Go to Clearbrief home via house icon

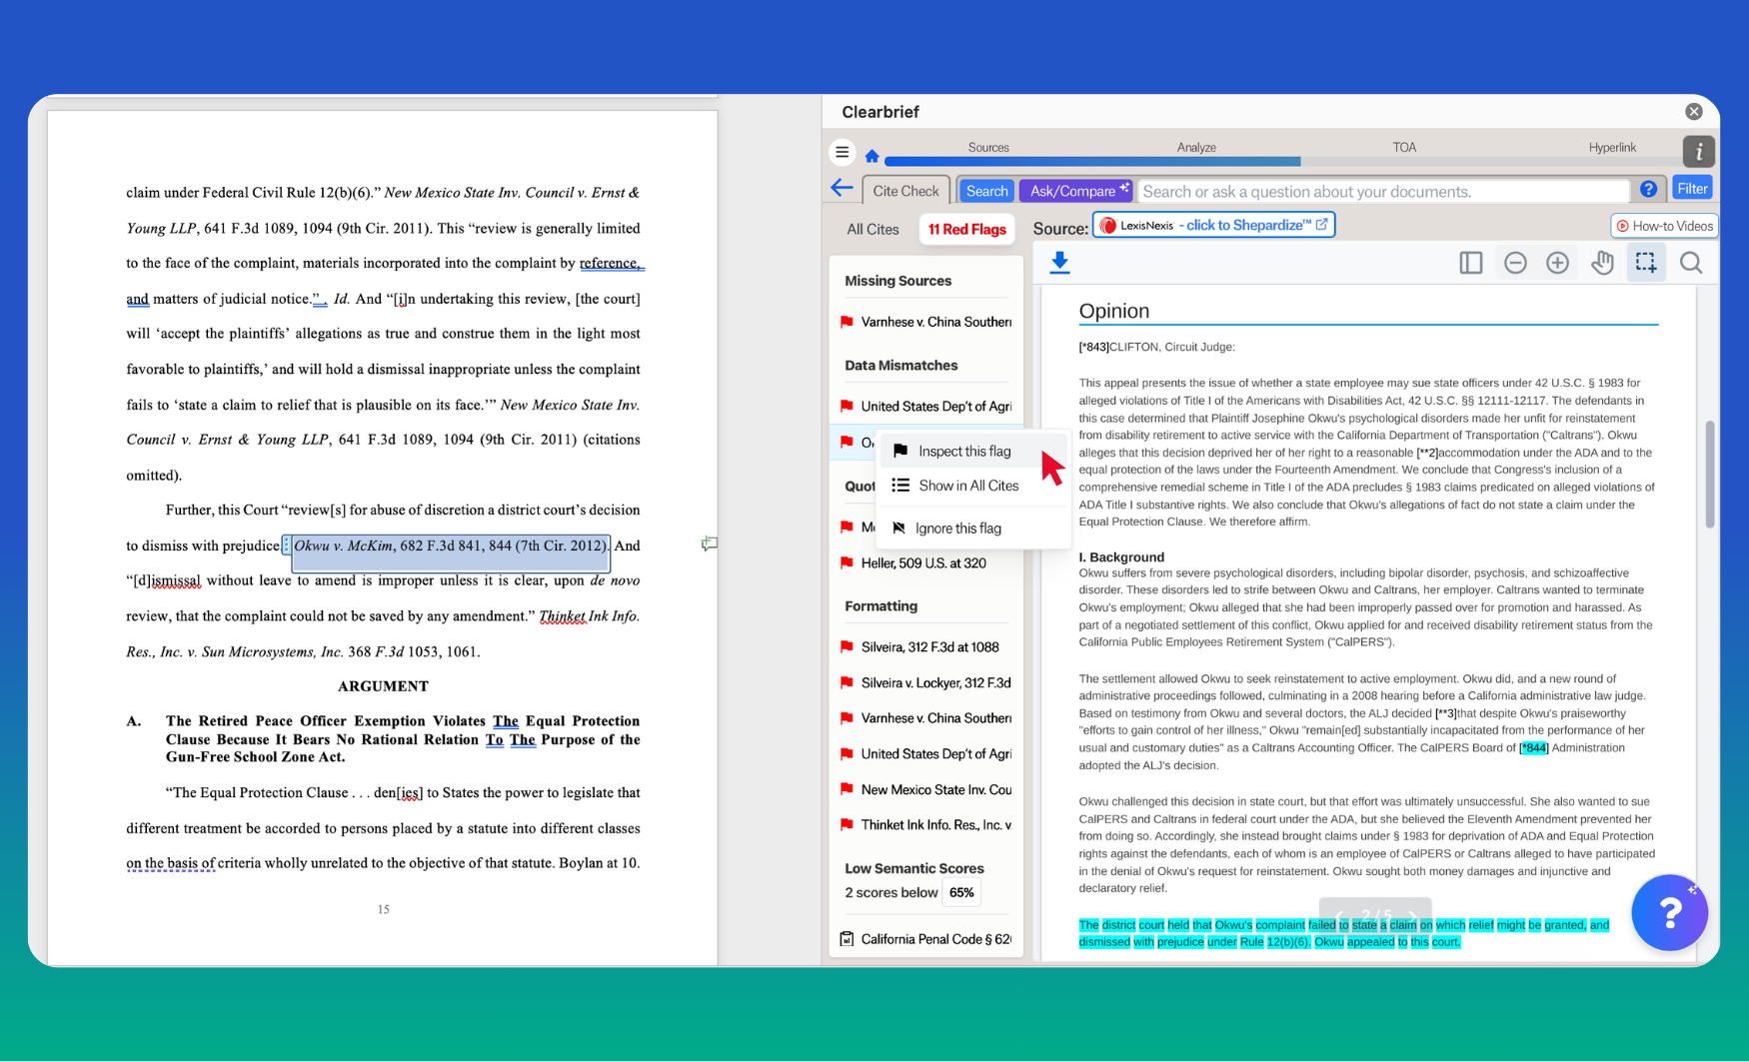[873, 156]
